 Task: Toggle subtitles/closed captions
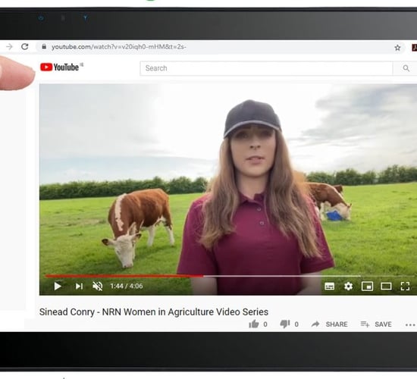(x=330, y=287)
